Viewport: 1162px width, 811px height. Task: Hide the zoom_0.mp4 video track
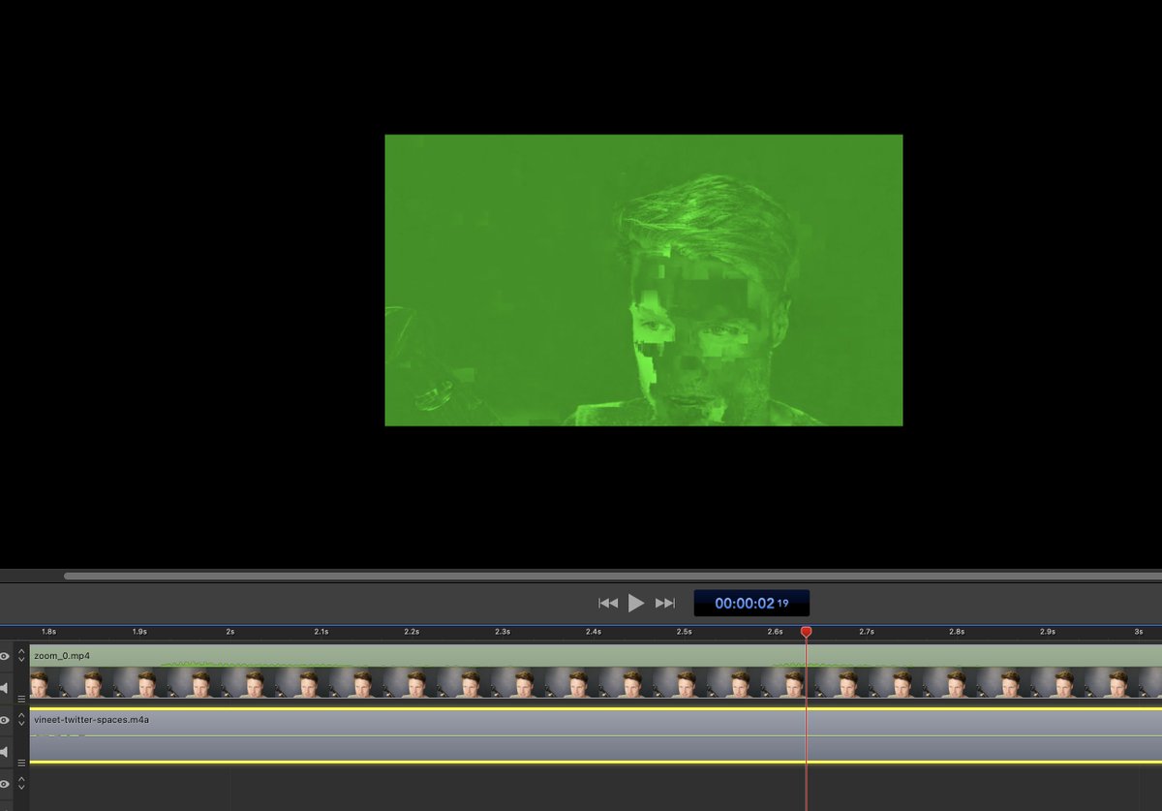point(5,656)
